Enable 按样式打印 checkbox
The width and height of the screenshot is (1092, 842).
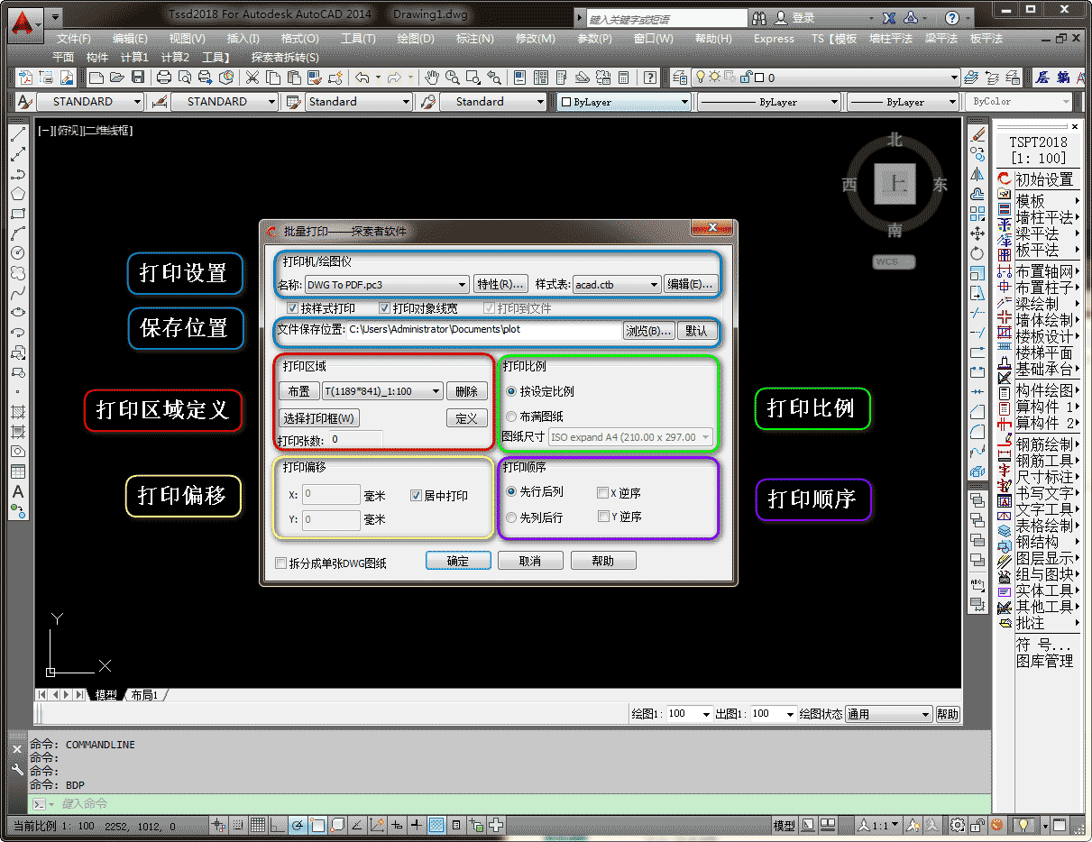[x=292, y=308]
